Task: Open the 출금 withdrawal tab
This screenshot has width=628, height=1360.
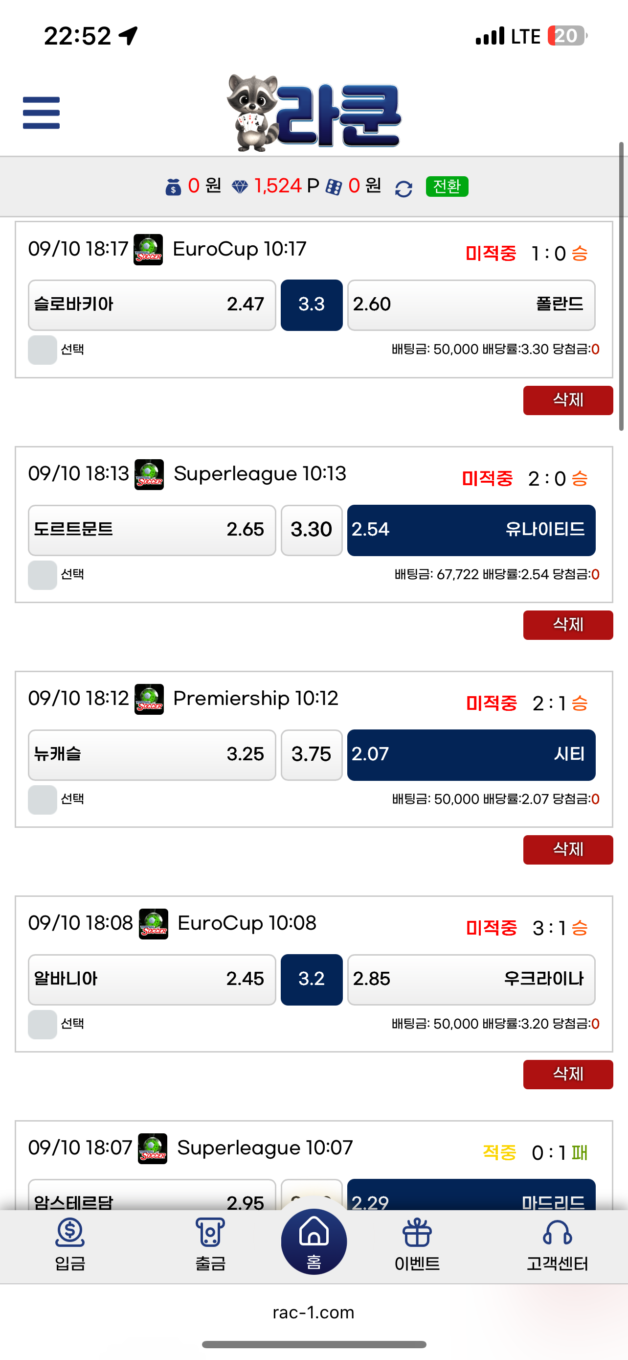Action: coord(210,1243)
